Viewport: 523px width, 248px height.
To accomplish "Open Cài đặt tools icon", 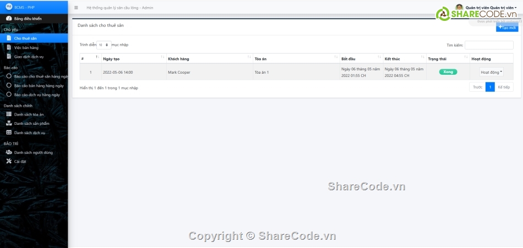I will point(8,161).
